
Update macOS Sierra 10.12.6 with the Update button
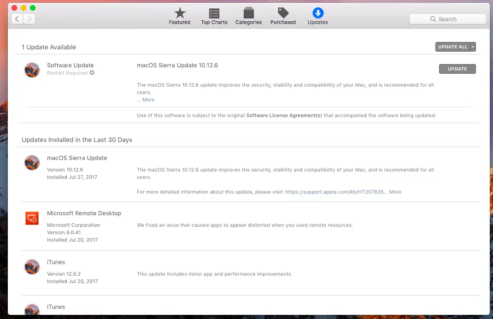(x=457, y=69)
